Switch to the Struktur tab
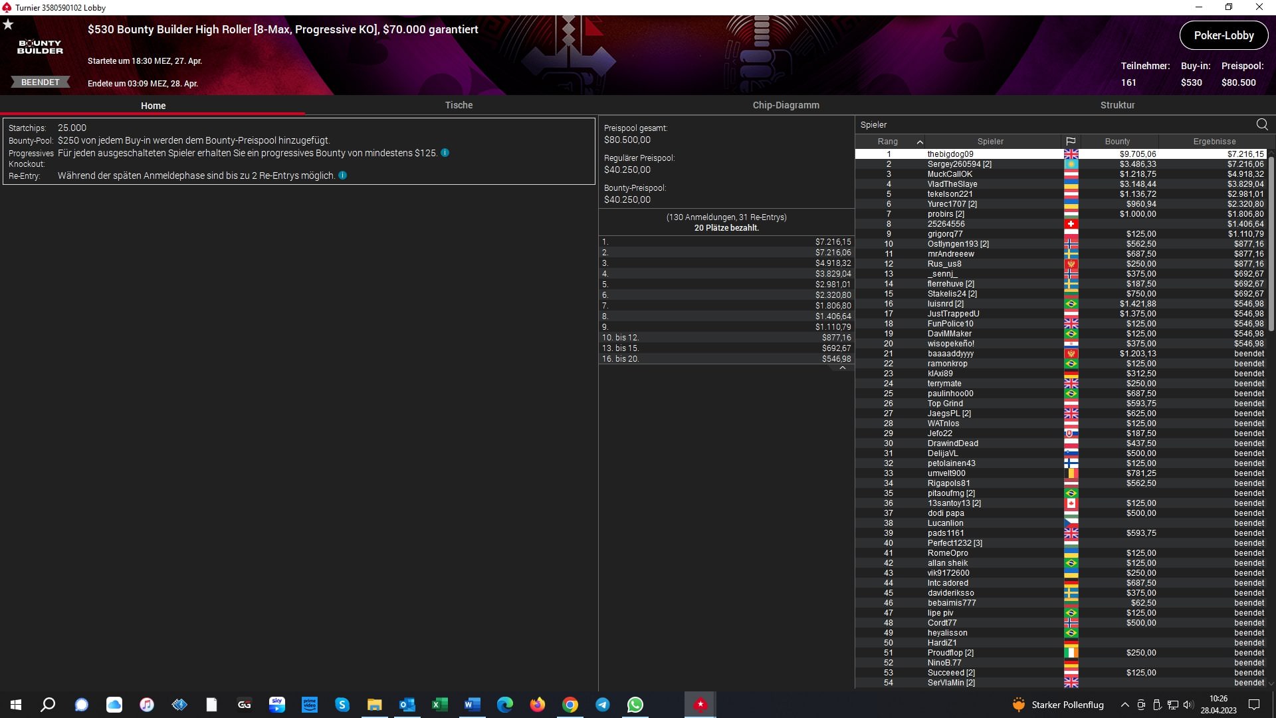The image size is (1276, 718). pyautogui.click(x=1117, y=105)
